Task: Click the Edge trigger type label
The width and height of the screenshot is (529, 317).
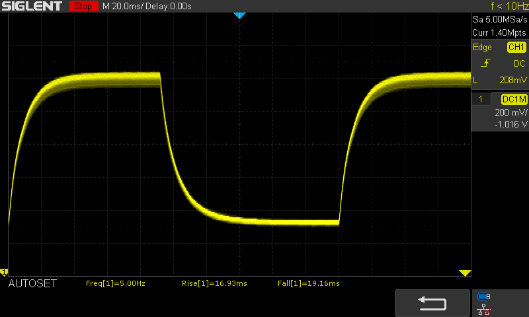Action: [482, 48]
